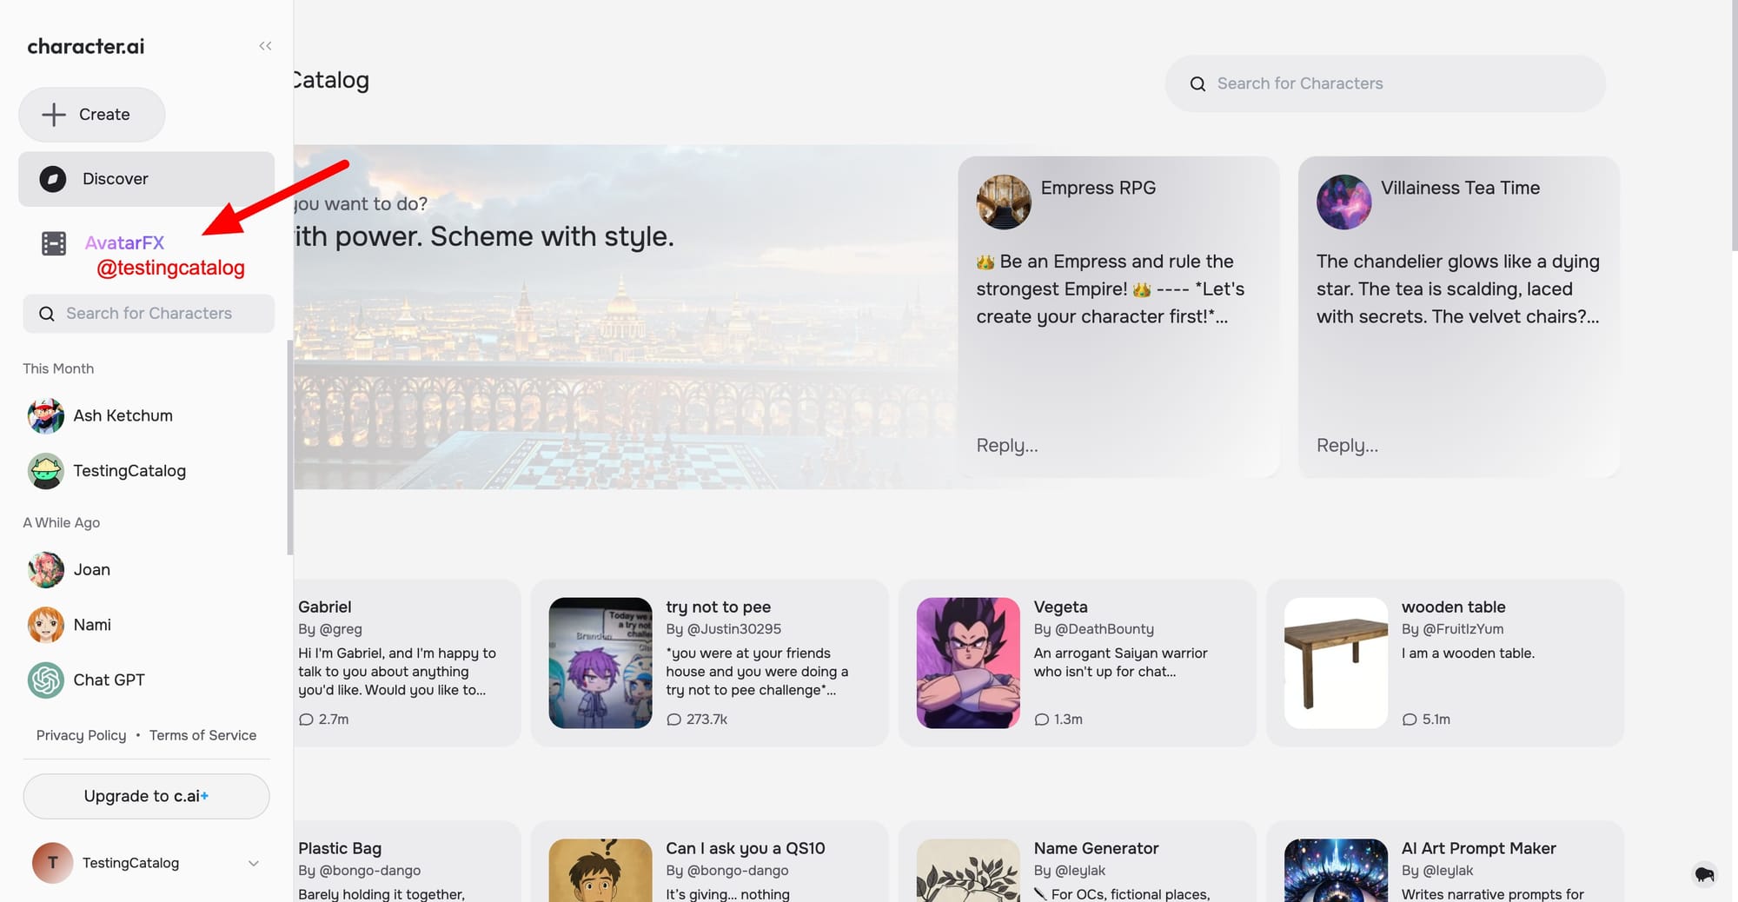
Task: Click the Empress RPG card title
Action: (1098, 188)
